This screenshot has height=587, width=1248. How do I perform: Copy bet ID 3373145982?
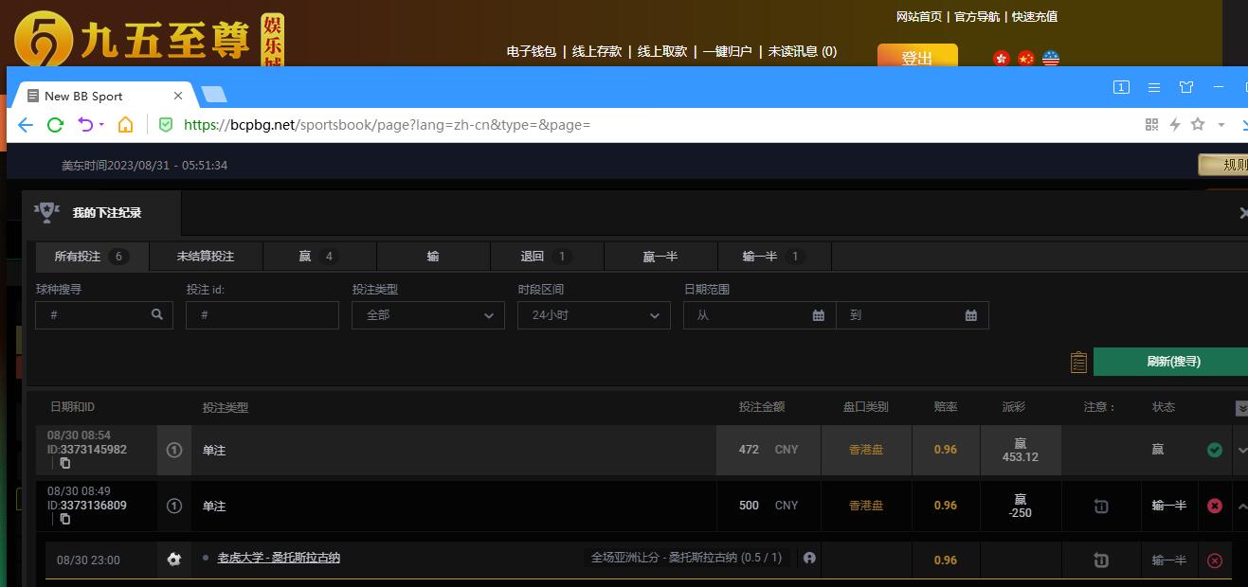coord(65,463)
